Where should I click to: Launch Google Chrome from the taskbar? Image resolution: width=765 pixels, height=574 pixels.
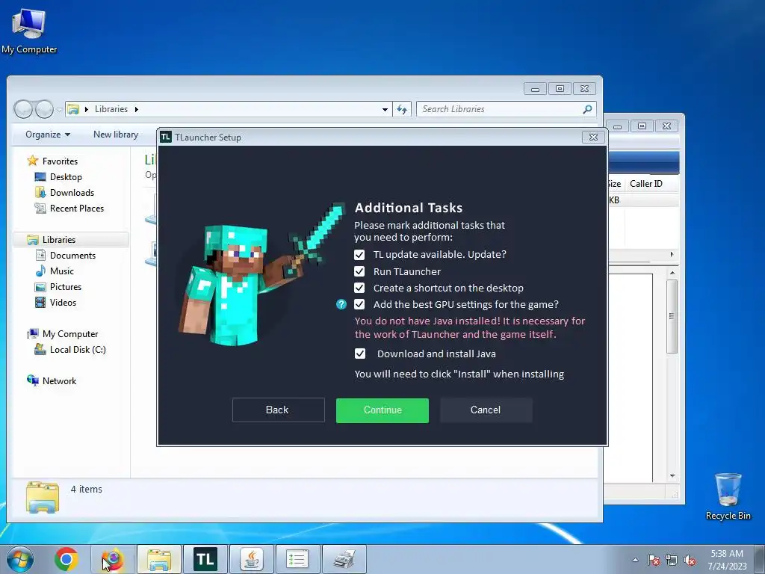[x=66, y=559]
